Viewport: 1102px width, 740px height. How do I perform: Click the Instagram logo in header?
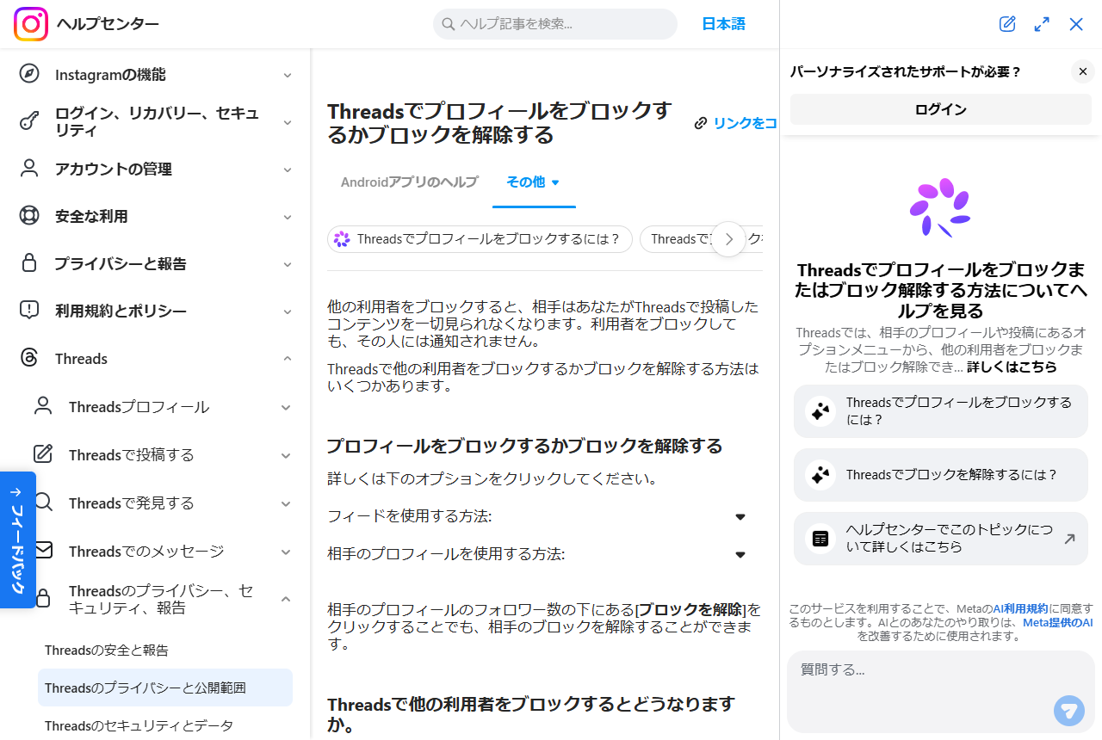pos(31,24)
